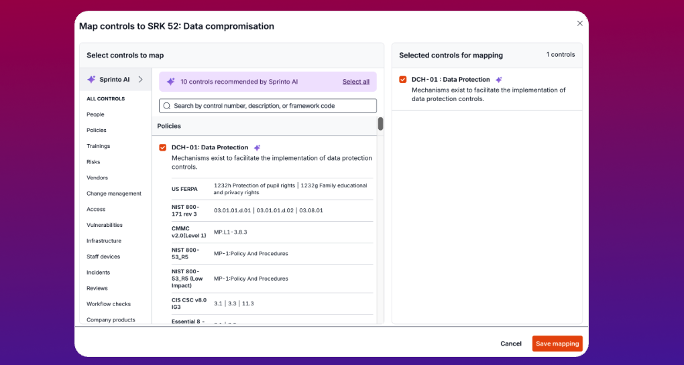
Task: Select the Vulnerabilities category
Action: tap(105, 225)
